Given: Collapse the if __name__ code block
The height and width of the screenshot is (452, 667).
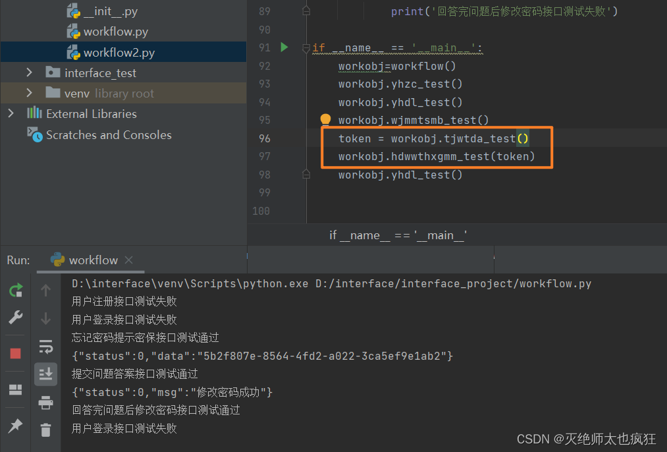Looking at the screenshot, I should tap(305, 47).
